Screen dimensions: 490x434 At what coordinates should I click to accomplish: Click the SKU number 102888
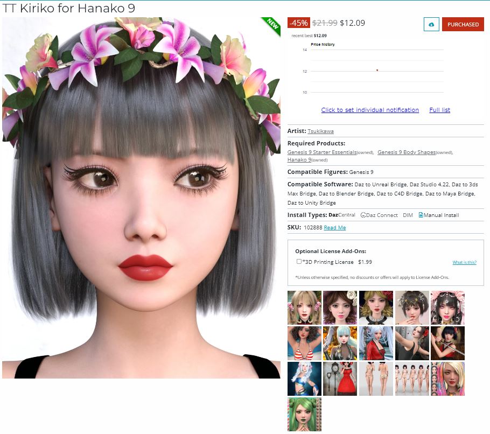click(x=313, y=227)
